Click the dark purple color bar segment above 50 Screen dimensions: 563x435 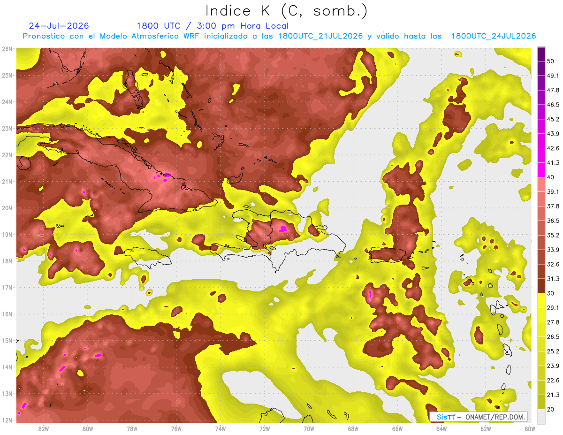coord(541,54)
